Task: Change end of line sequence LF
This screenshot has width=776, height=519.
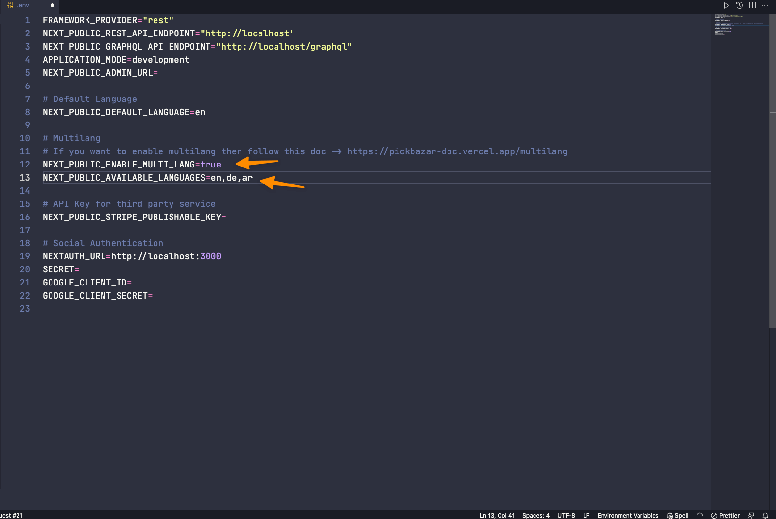Action: (586, 515)
